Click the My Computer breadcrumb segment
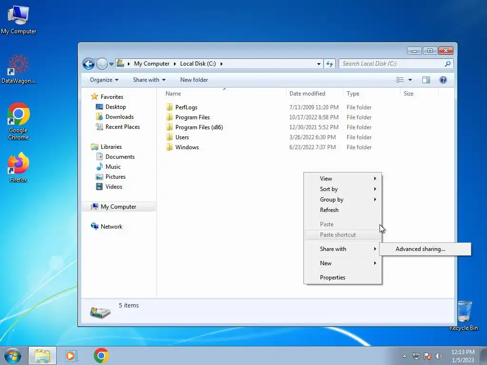Viewport: 487px width, 365px height. (x=152, y=64)
